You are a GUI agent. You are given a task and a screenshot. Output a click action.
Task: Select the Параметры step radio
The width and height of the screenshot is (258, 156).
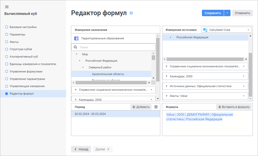[x=7, y=34]
